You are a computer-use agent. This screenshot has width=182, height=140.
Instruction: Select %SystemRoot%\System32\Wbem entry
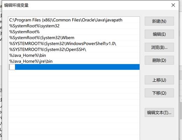(74, 38)
